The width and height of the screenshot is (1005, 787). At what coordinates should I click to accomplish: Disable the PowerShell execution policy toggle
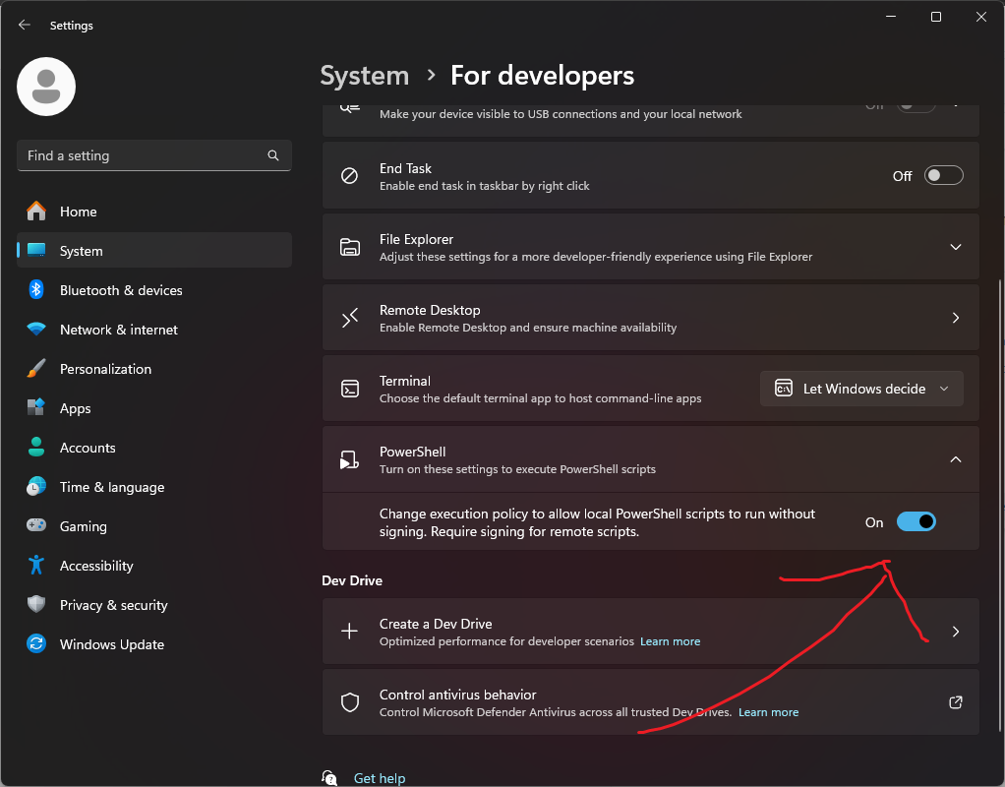[x=916, y=521]
